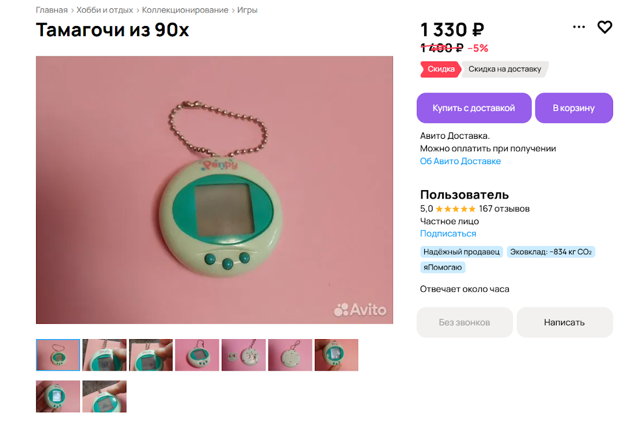Add item with В корзину button

tap(574, 108)
